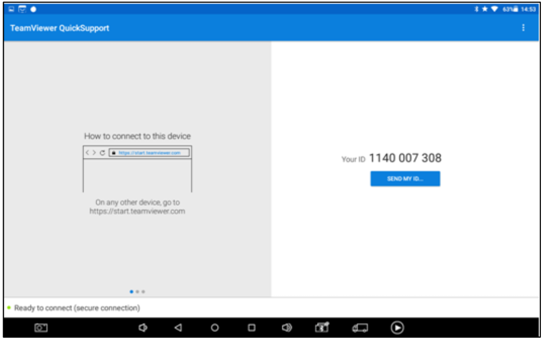The image size is (543, 341).
Task: Tap the circled play icon
Action: [397, 327]
